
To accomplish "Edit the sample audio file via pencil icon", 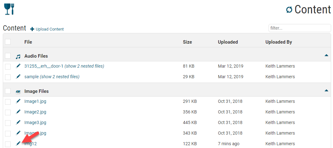I will (18, 76).
